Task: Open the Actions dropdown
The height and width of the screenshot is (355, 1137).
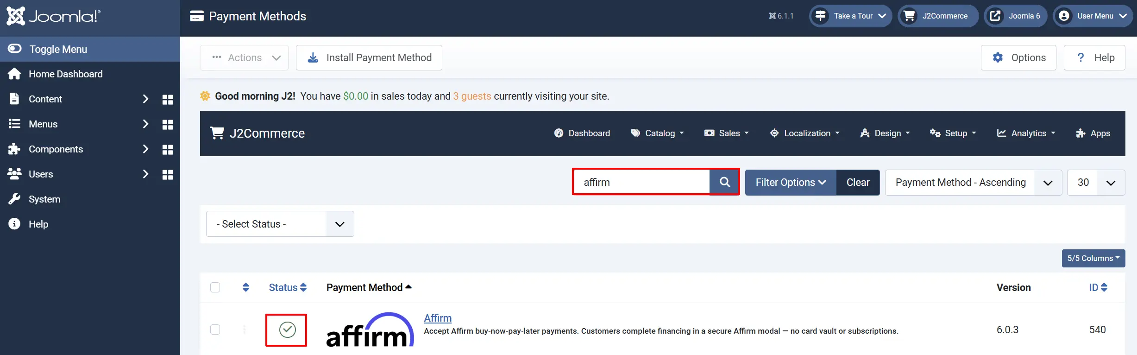Action: point(244,57)
